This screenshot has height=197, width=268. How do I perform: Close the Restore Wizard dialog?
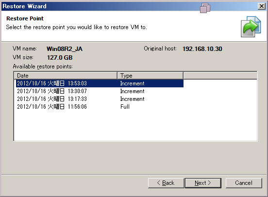[262, 6]
